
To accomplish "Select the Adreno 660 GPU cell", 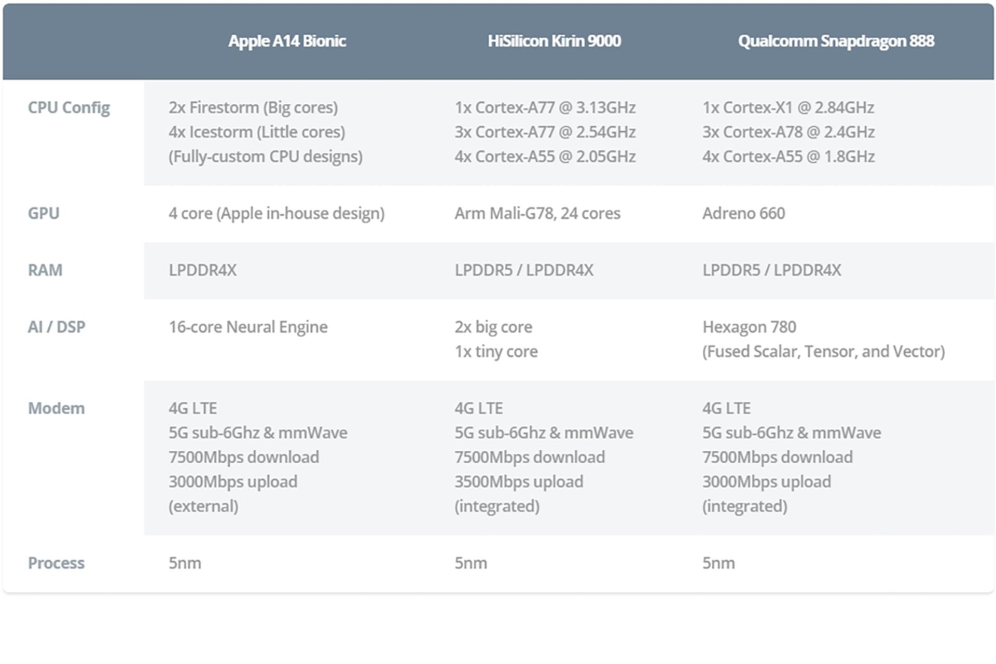I will [743, 213].
